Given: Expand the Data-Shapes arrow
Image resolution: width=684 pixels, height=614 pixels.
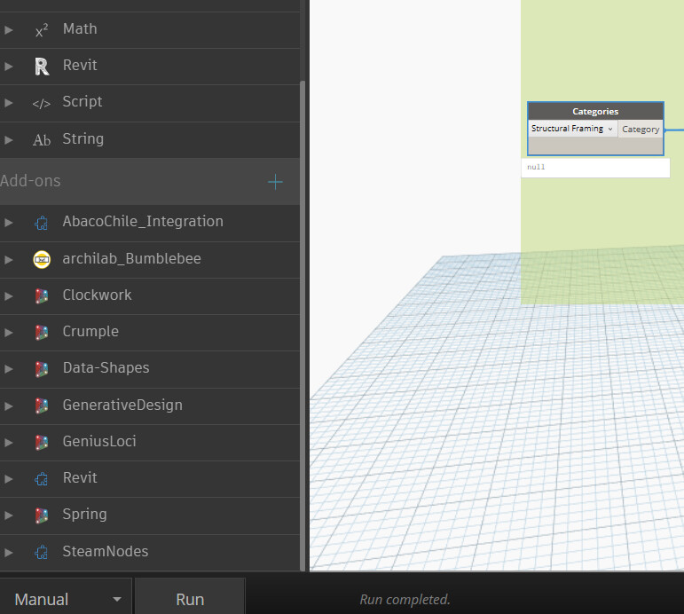Looking at the screenshot, I should pos(8,369).
